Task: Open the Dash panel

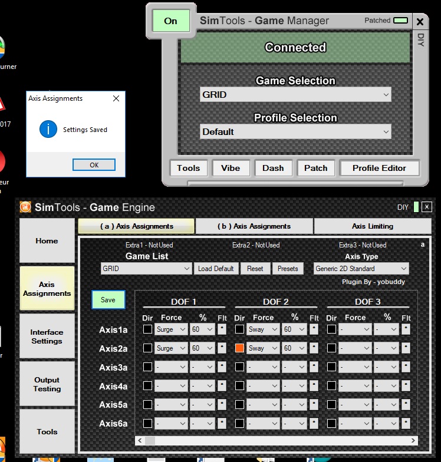Action: coord(274,168)
